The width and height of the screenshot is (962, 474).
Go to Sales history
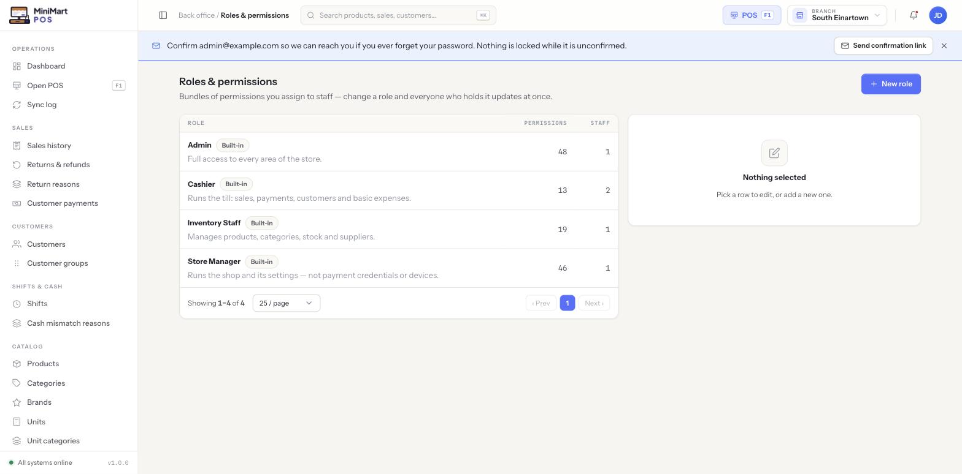(x=69, y=146)
